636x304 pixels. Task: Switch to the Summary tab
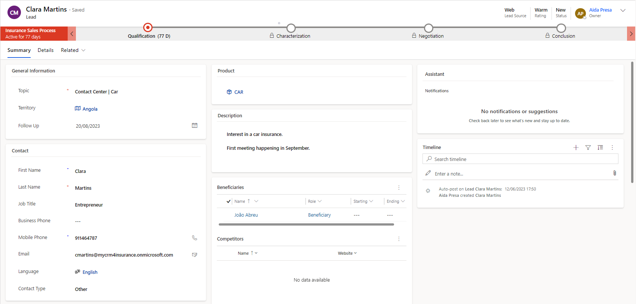tap(19, 50)
